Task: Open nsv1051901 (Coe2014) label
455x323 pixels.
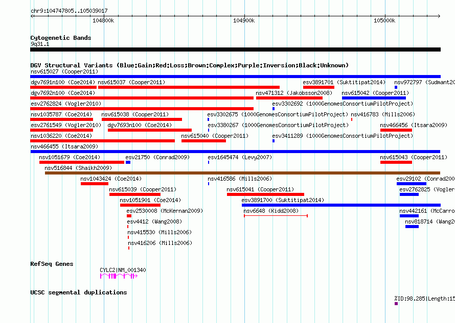Action: (x=150, y=200)
